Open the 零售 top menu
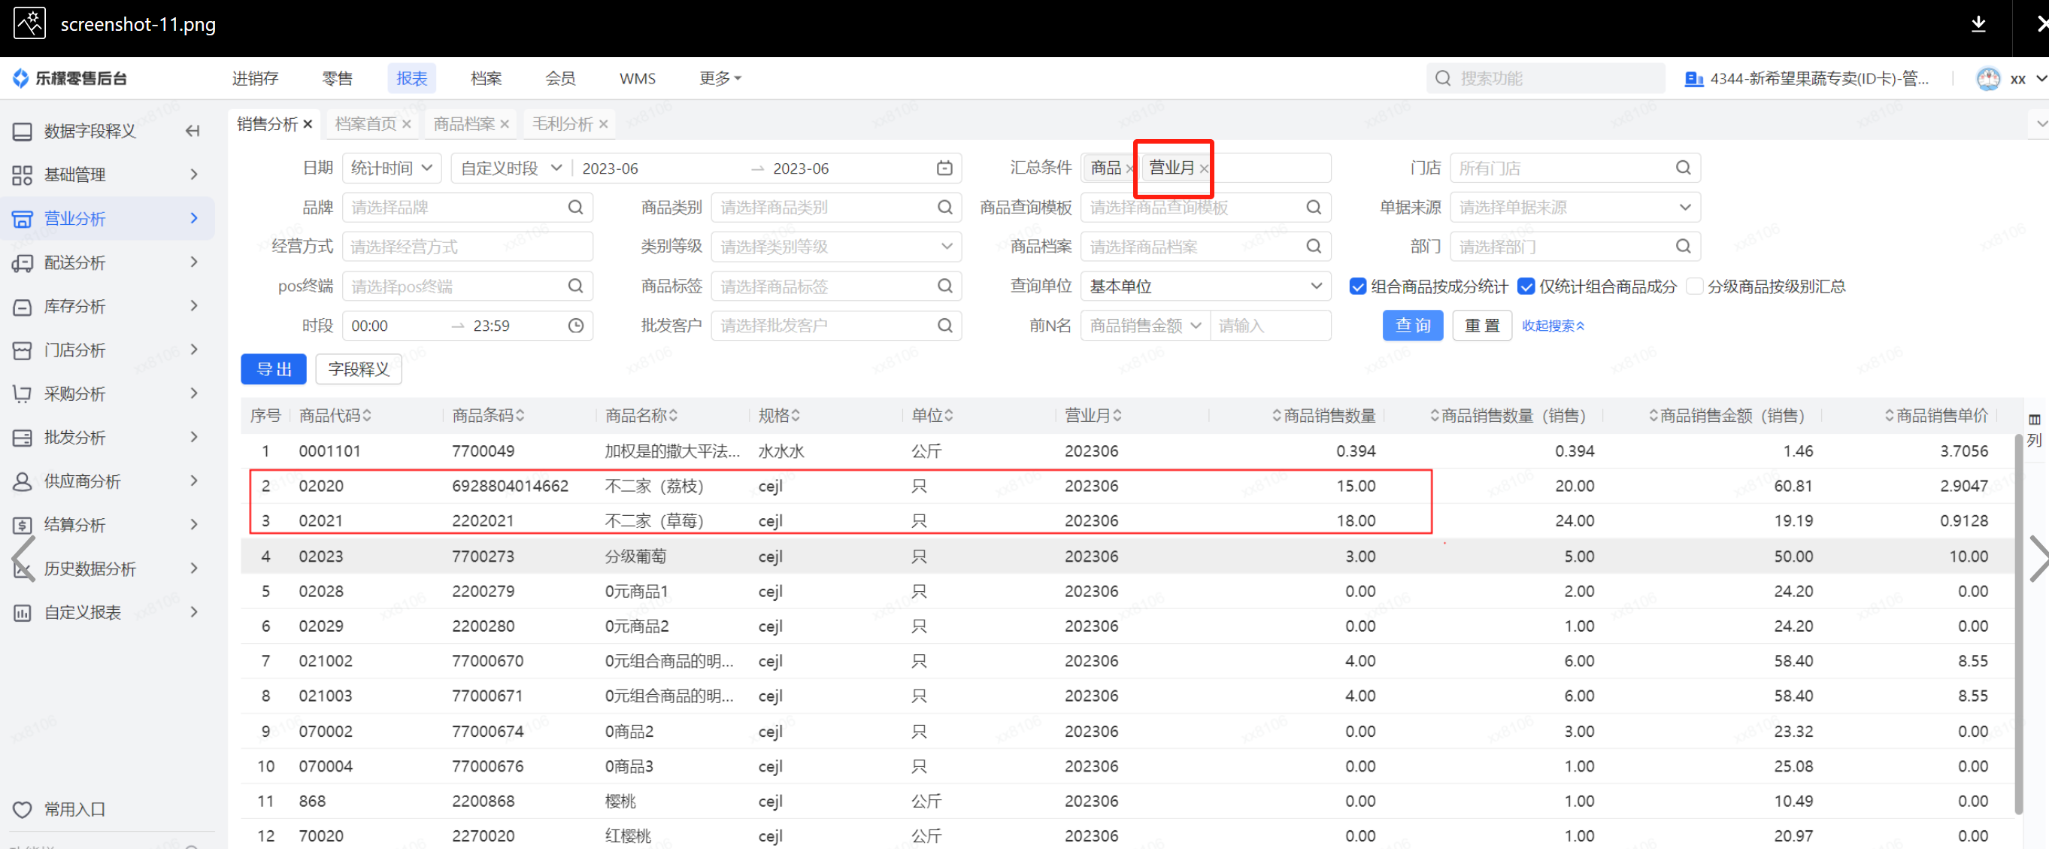The image size is (2049, 849). 338,78
